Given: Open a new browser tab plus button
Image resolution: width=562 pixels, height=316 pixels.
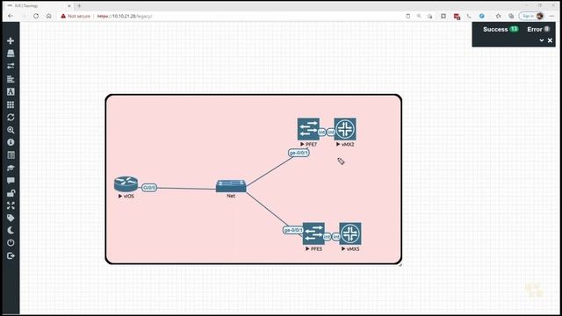Looking at the screenshot, I should tap(79, 6).
